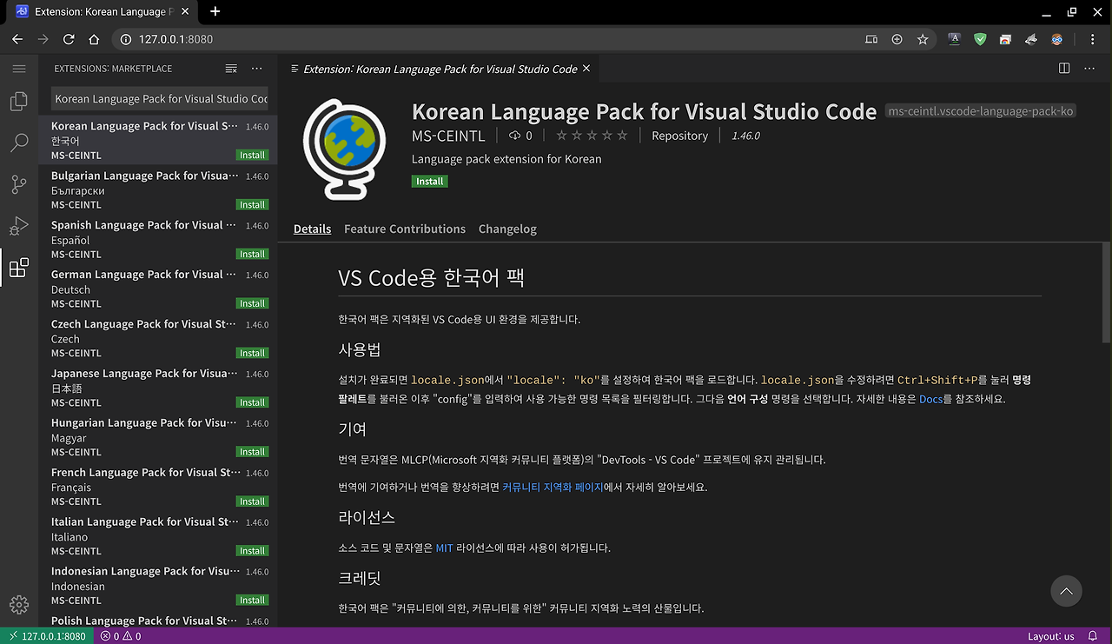Focus the extensions marketplace search box
This screenshot has height=644, width=1112.
[160, 99]
